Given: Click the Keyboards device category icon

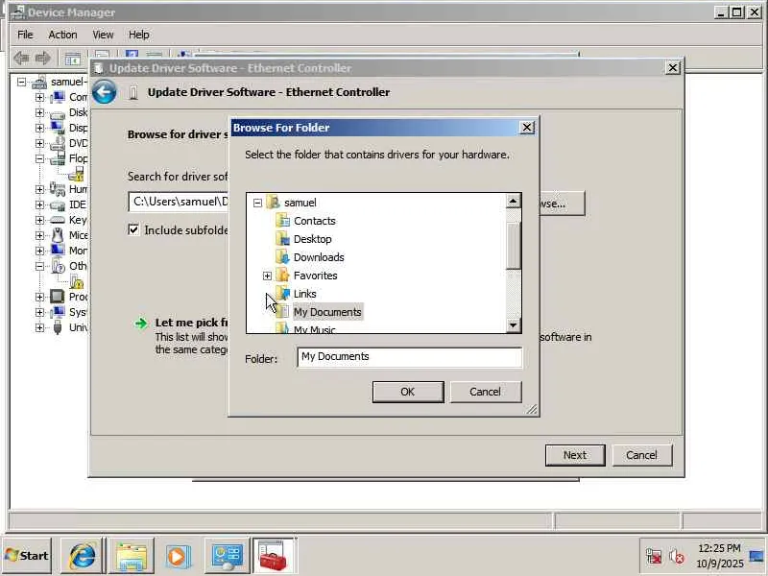Looking at the screenshot, I should click(x=58, y=220).
